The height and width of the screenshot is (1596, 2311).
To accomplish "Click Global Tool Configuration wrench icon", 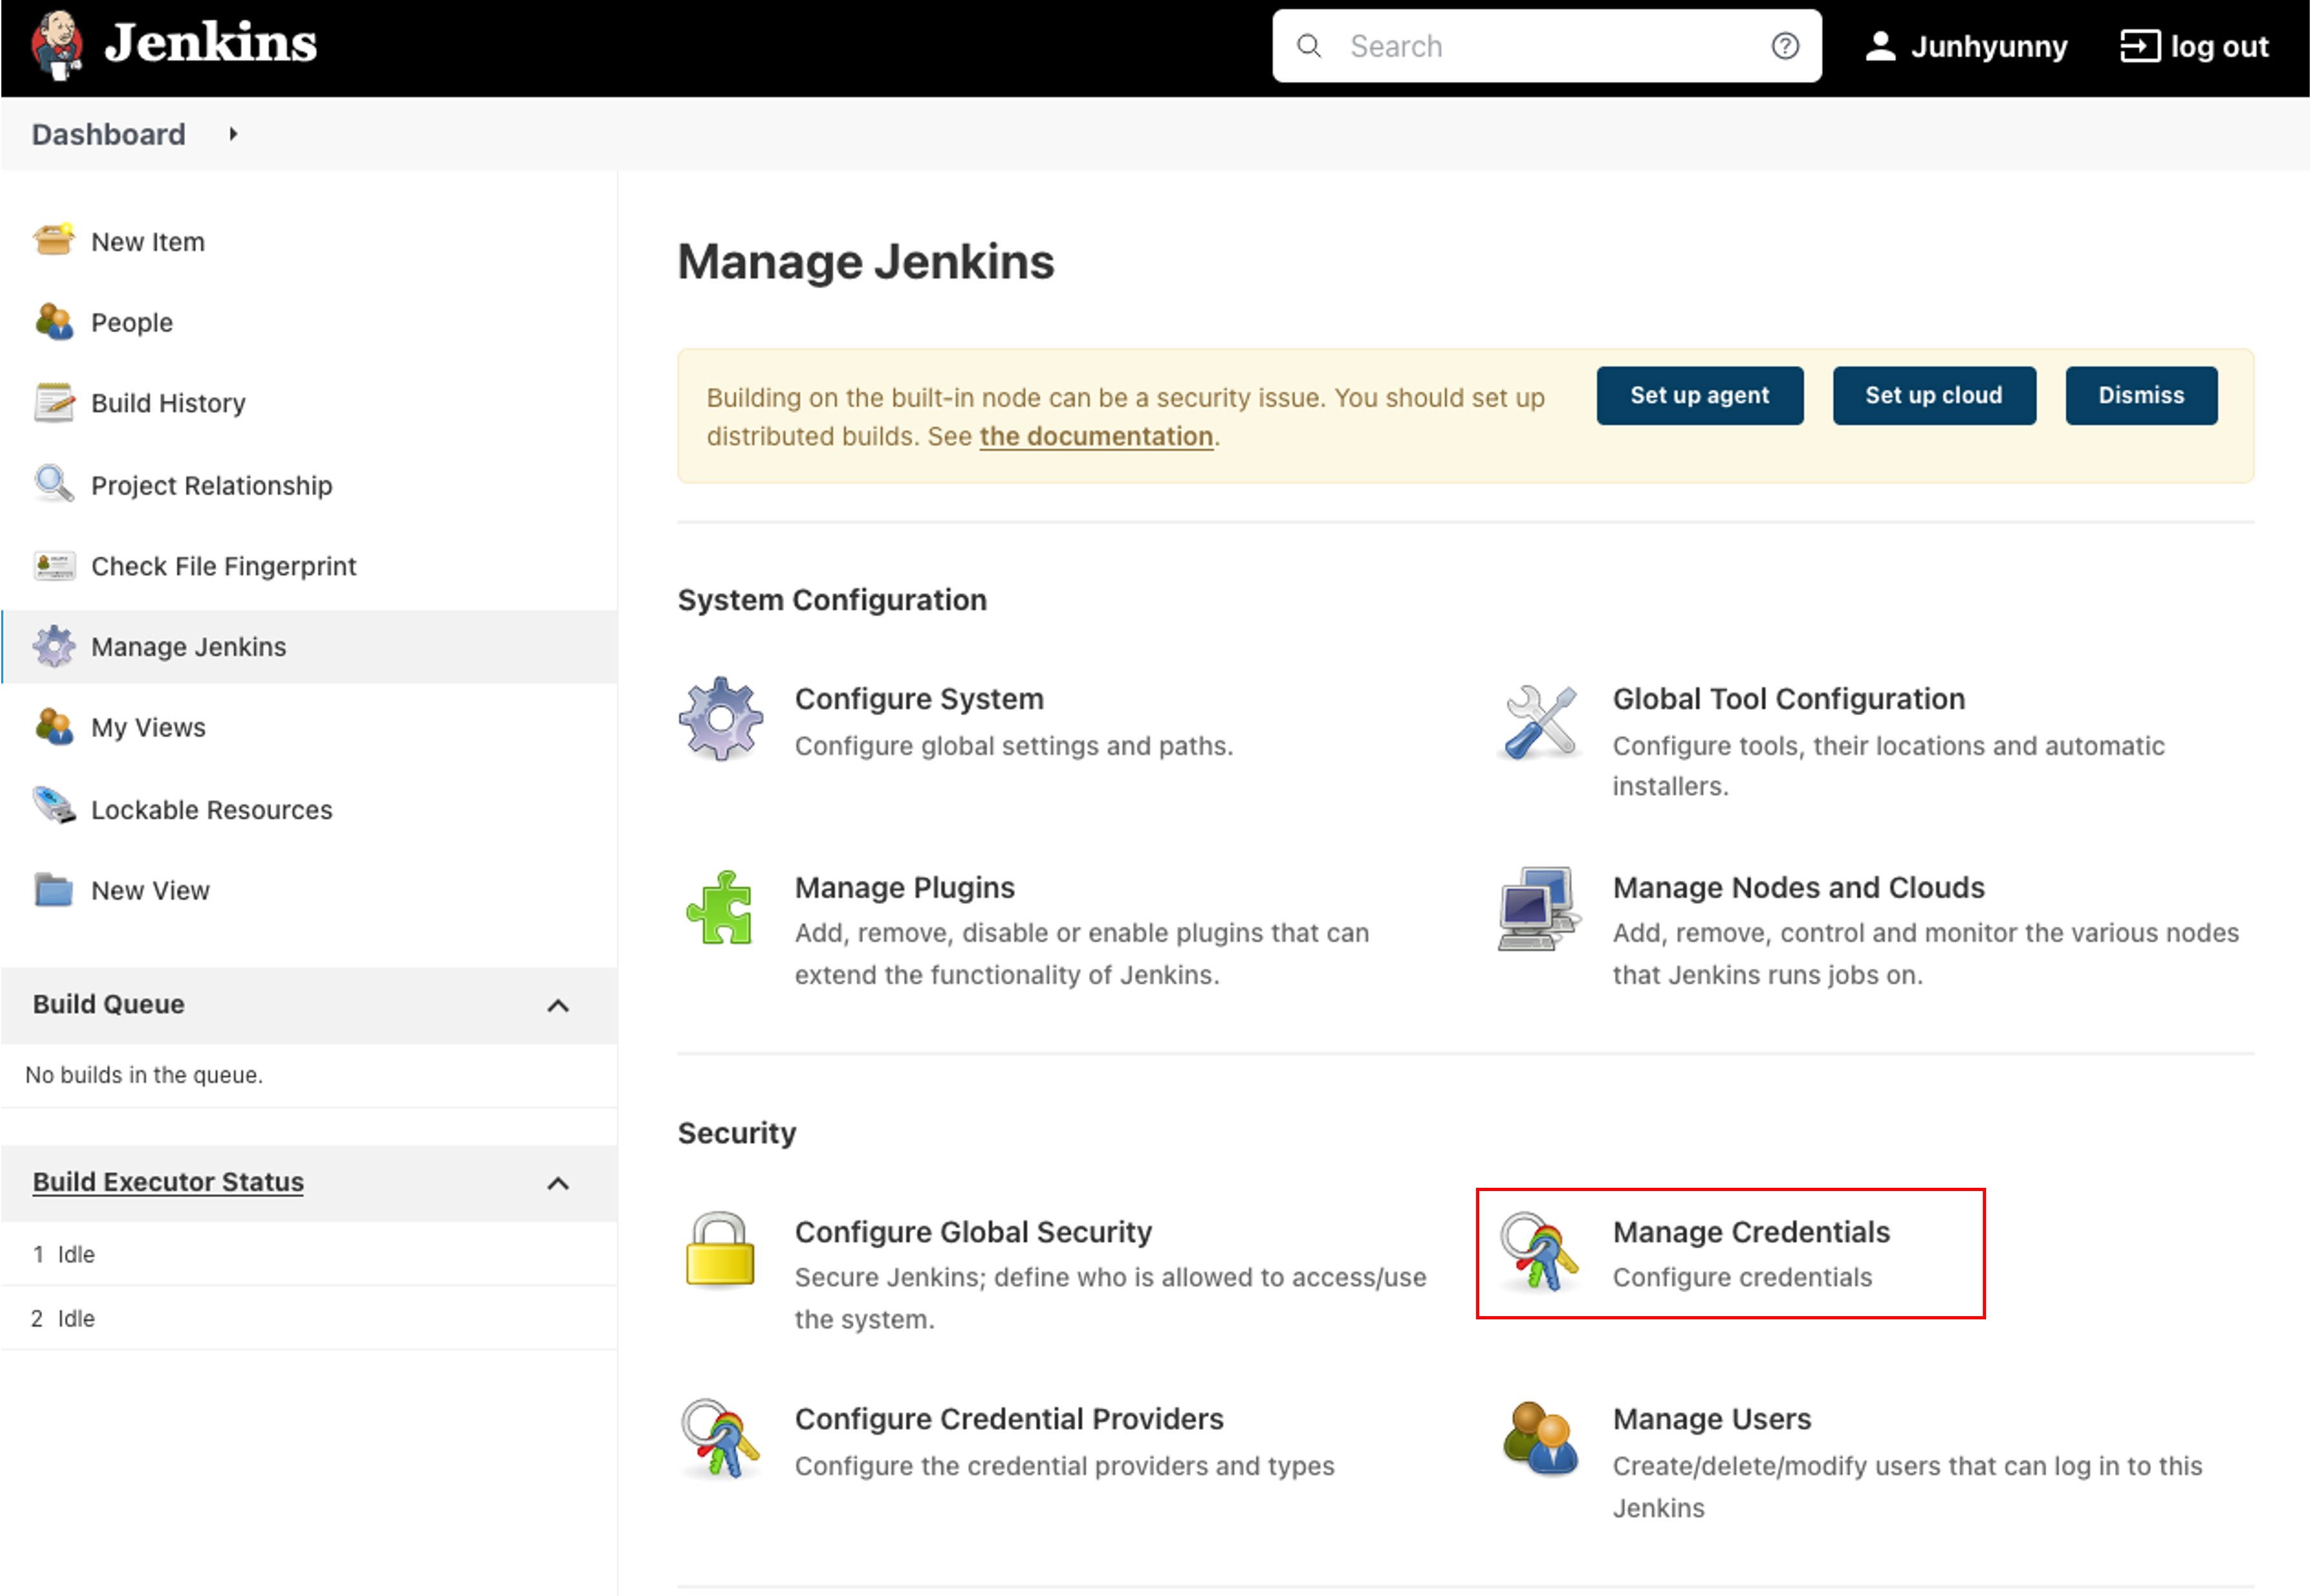I will point(1540,722).
